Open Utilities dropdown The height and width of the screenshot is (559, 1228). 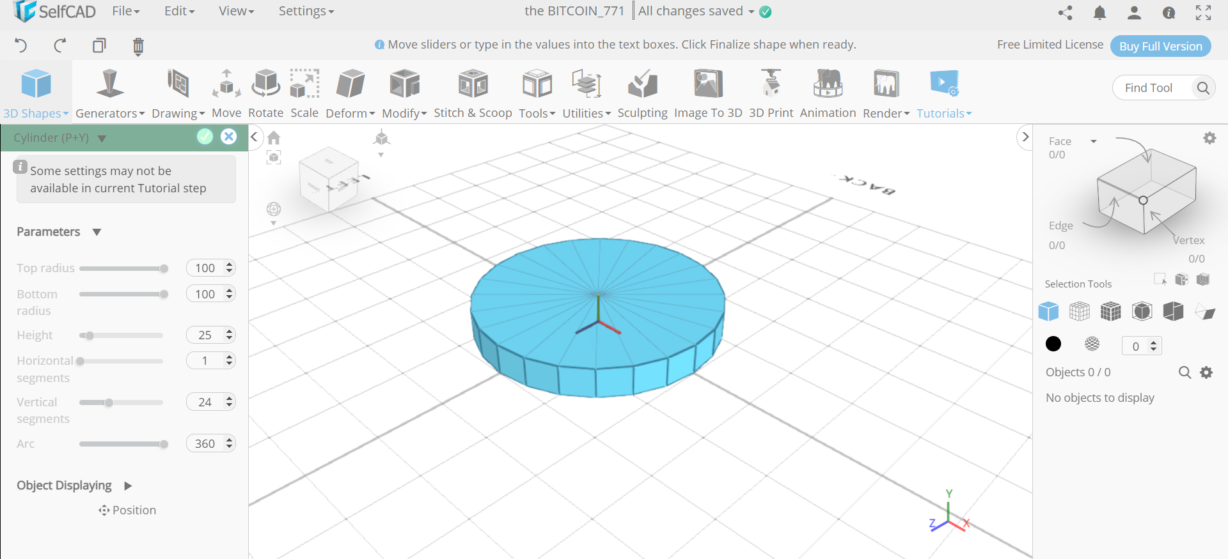click(586, 94)
